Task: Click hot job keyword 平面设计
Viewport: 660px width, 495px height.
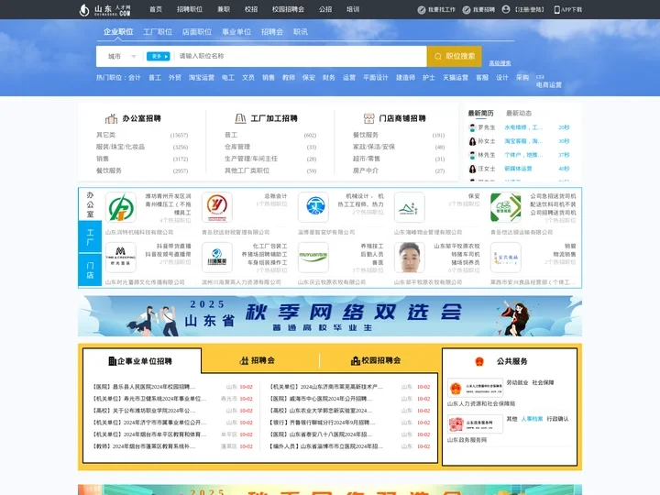Action: (376, 78)
